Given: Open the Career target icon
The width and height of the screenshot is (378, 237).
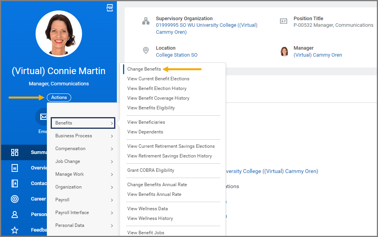Looking at the screenshot, I should (15, 199).
